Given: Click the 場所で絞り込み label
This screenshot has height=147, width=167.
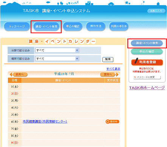Looking at the screenshot, I should 21,59.
